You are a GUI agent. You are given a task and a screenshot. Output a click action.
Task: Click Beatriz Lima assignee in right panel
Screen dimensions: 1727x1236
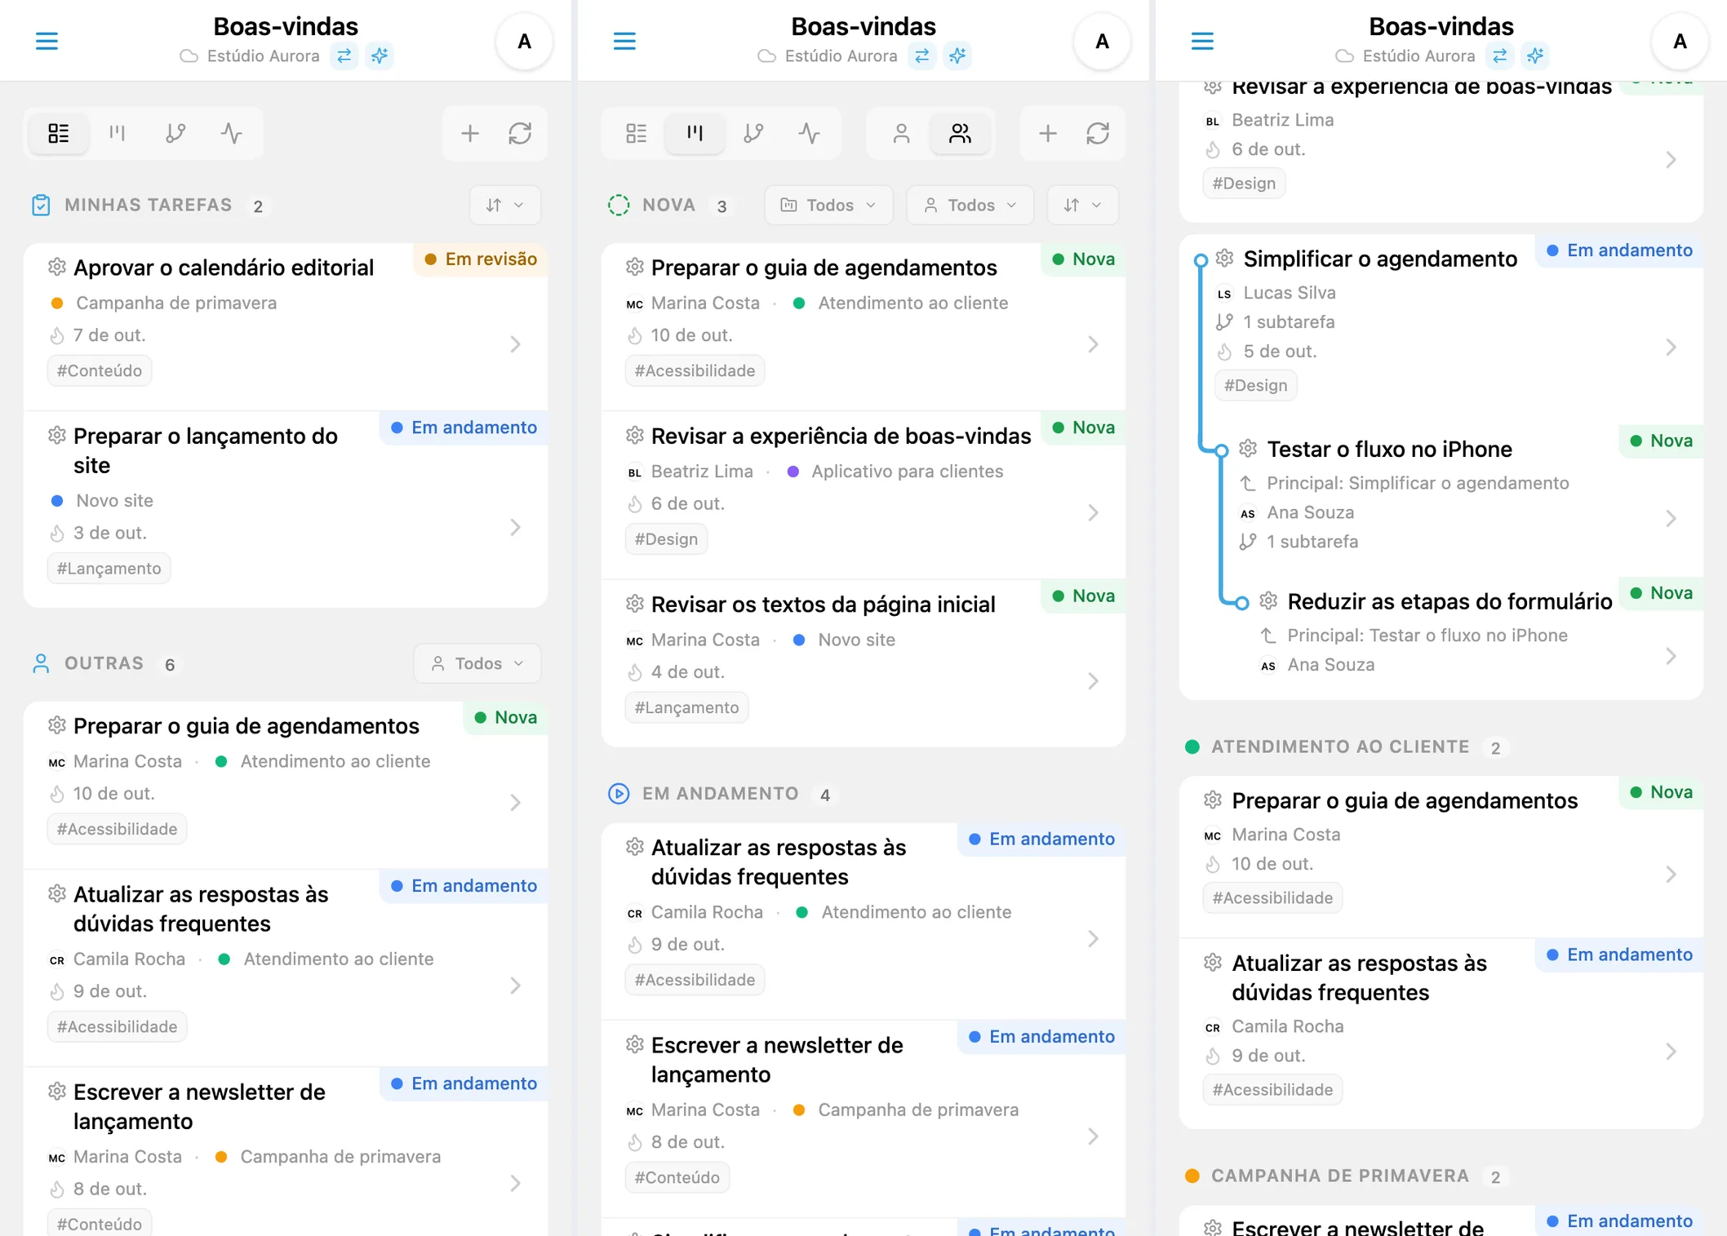tap(1283, 120)
